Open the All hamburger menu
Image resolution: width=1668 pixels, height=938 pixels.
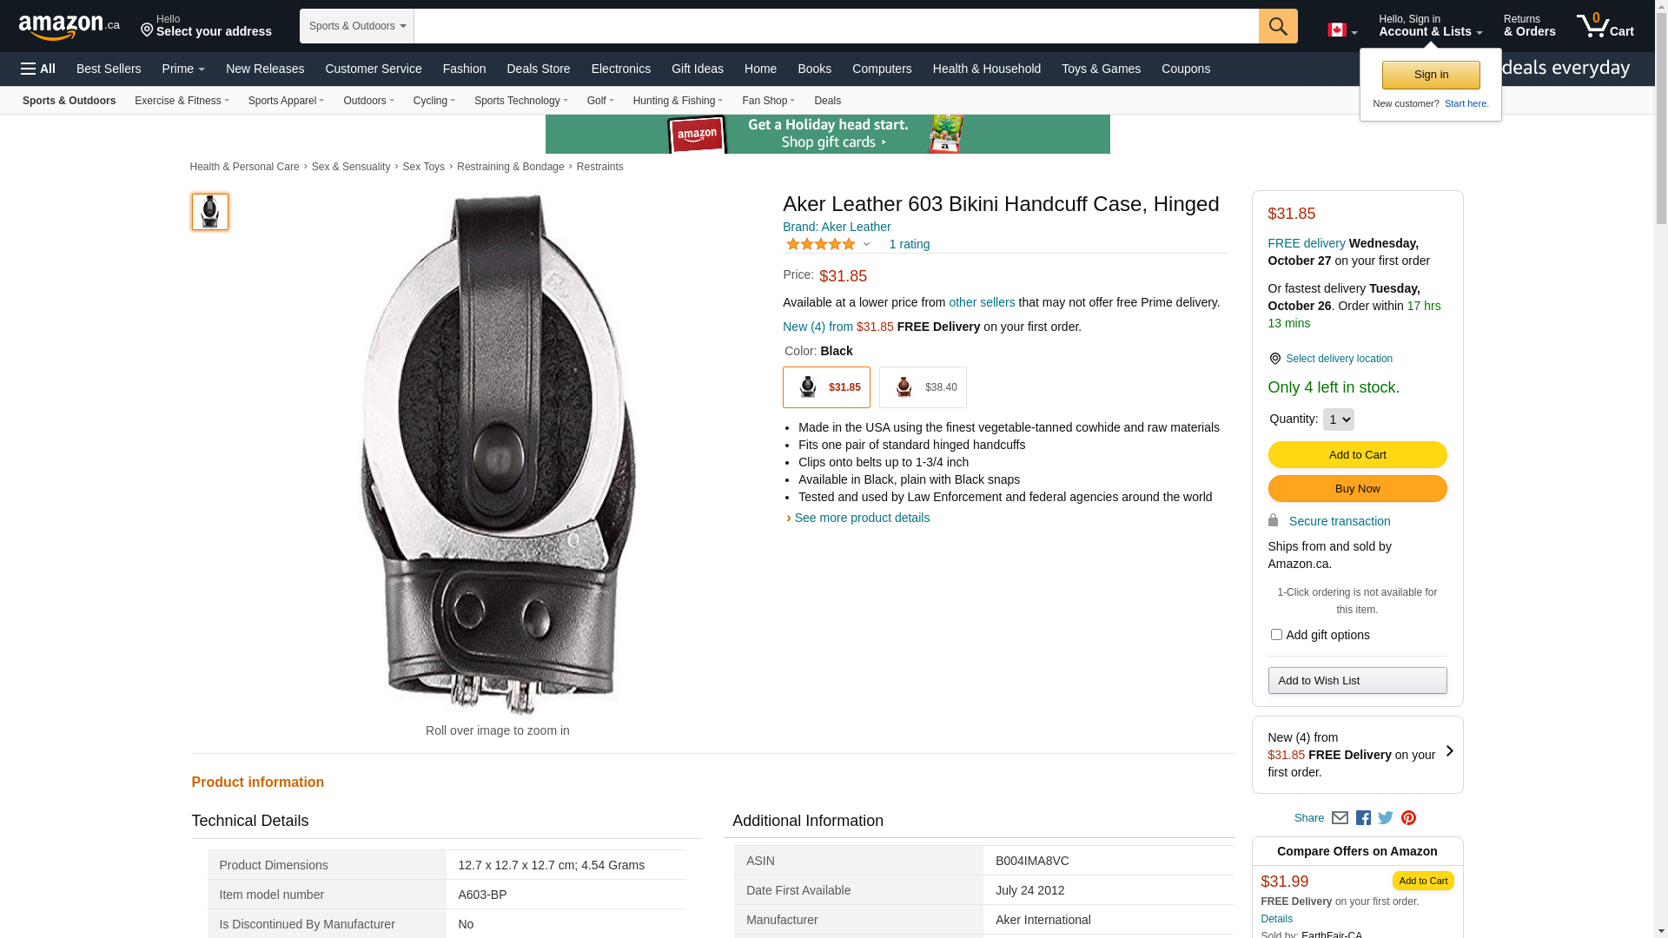(x=38, y=69)
